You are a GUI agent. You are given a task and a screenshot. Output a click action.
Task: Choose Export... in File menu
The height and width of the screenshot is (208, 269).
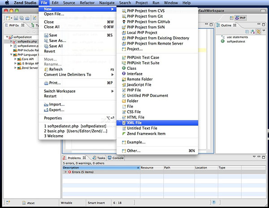tap(78, 110)
